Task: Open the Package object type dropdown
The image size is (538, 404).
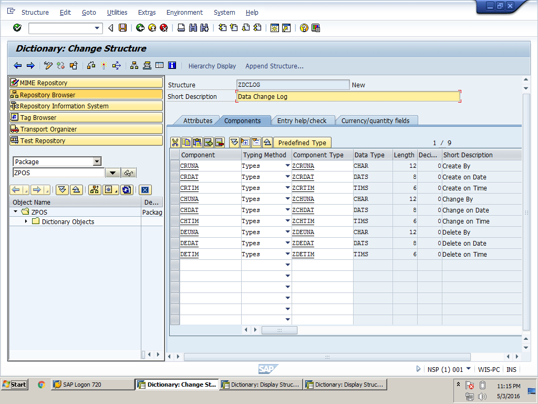Action: point(97,161)
